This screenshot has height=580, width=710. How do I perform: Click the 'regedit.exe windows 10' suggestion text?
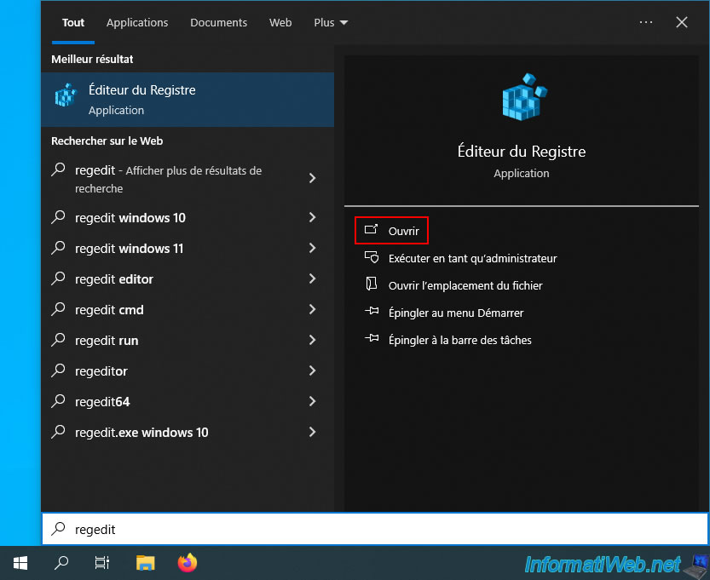pos(141,433)
